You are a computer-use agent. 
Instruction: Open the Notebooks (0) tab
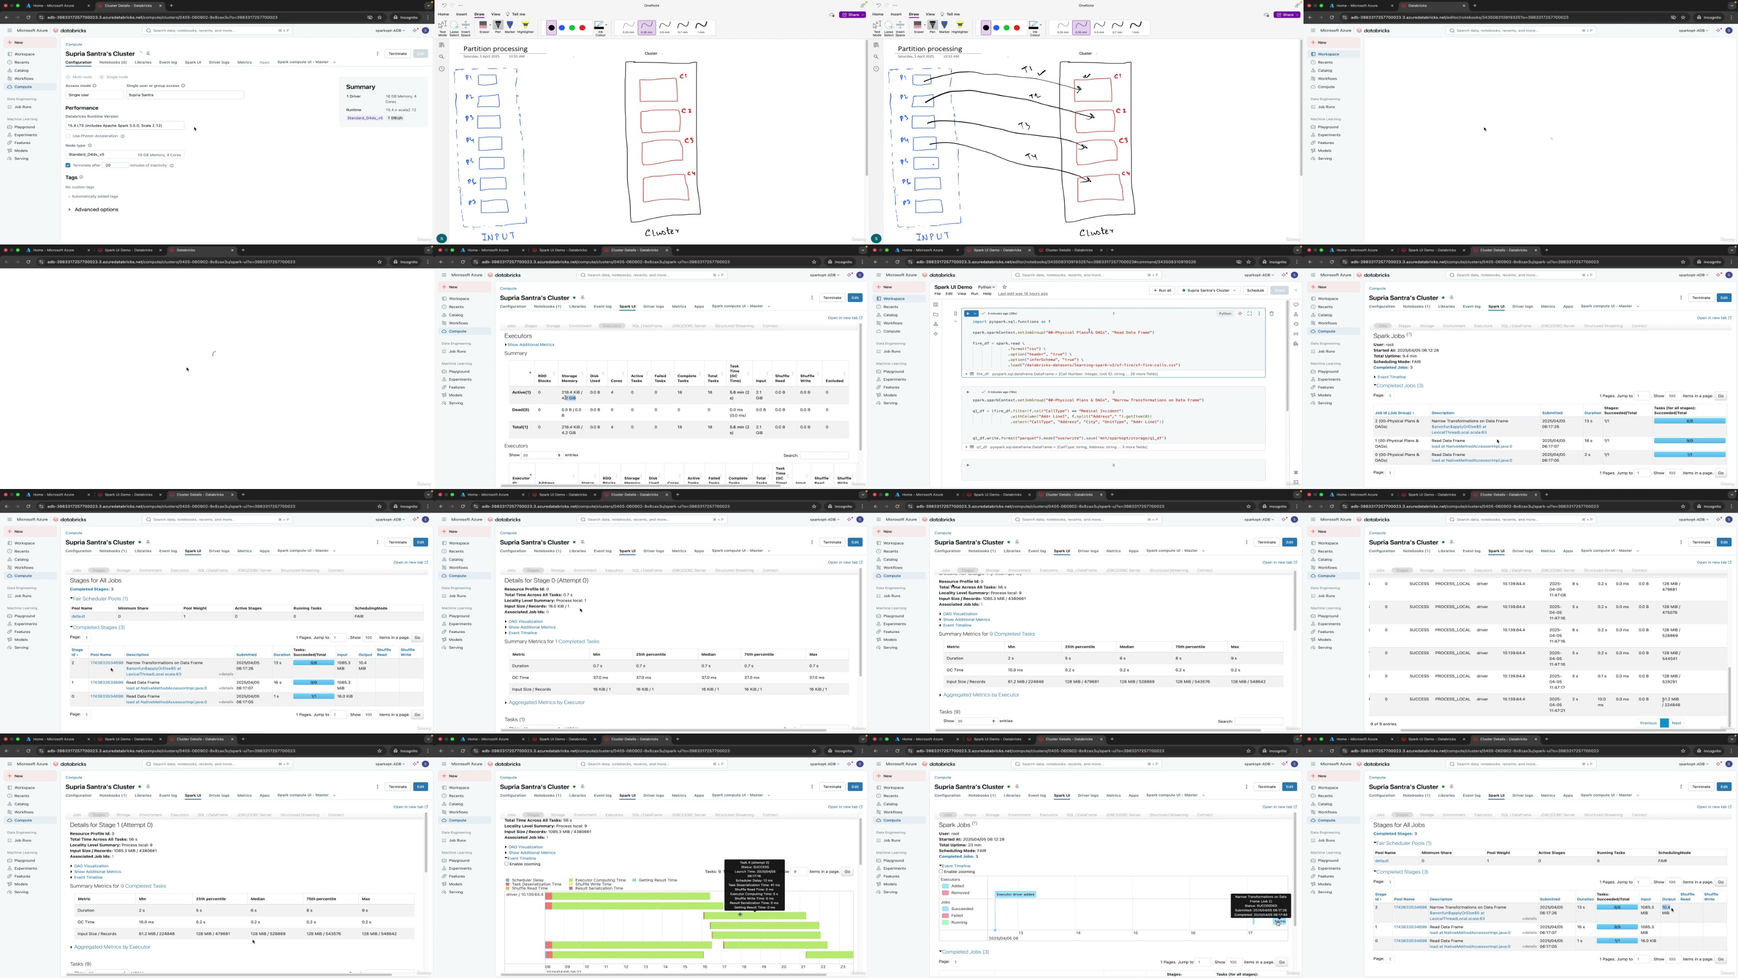click(112, 62)
